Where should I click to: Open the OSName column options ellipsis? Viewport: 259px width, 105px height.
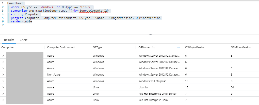(178, 47)
